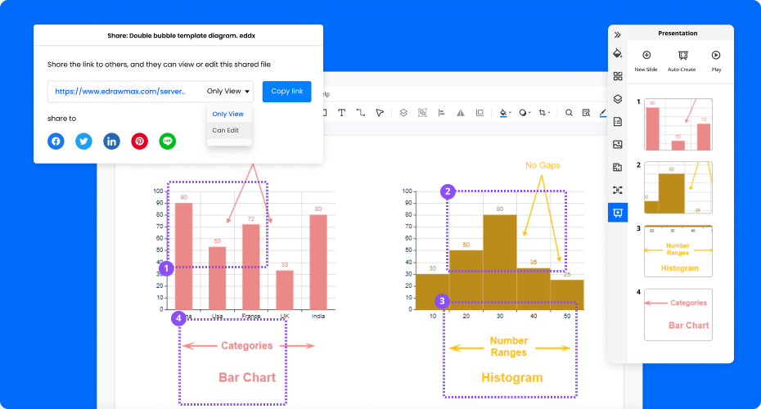Add a New Slide

[x=646, y=61]
